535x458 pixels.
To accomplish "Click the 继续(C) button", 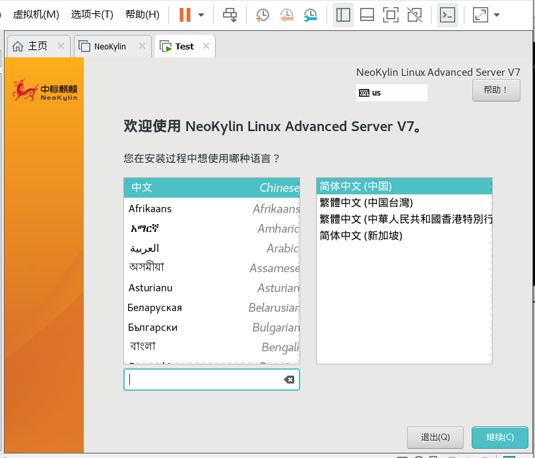I will (x=500, y=437).
